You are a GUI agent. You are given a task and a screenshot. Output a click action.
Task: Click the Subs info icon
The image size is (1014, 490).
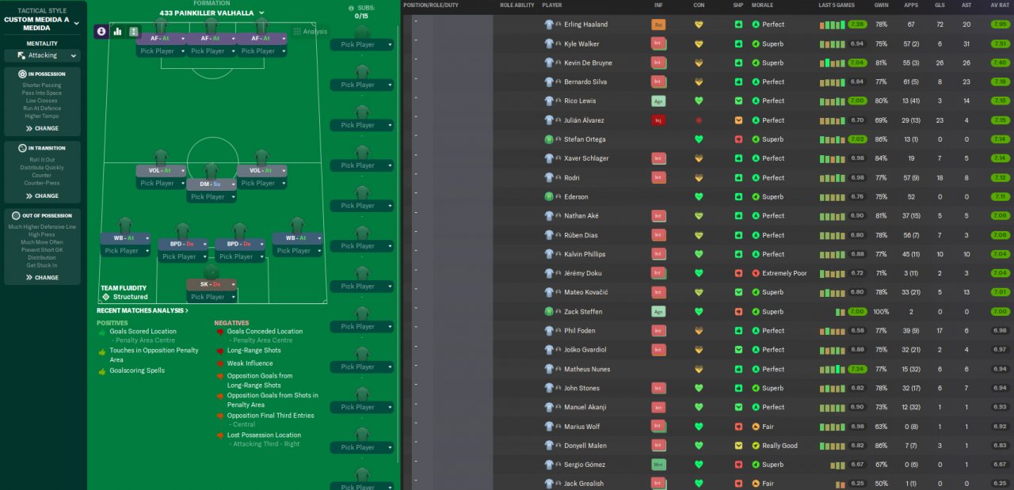click(x=352, y=8)
